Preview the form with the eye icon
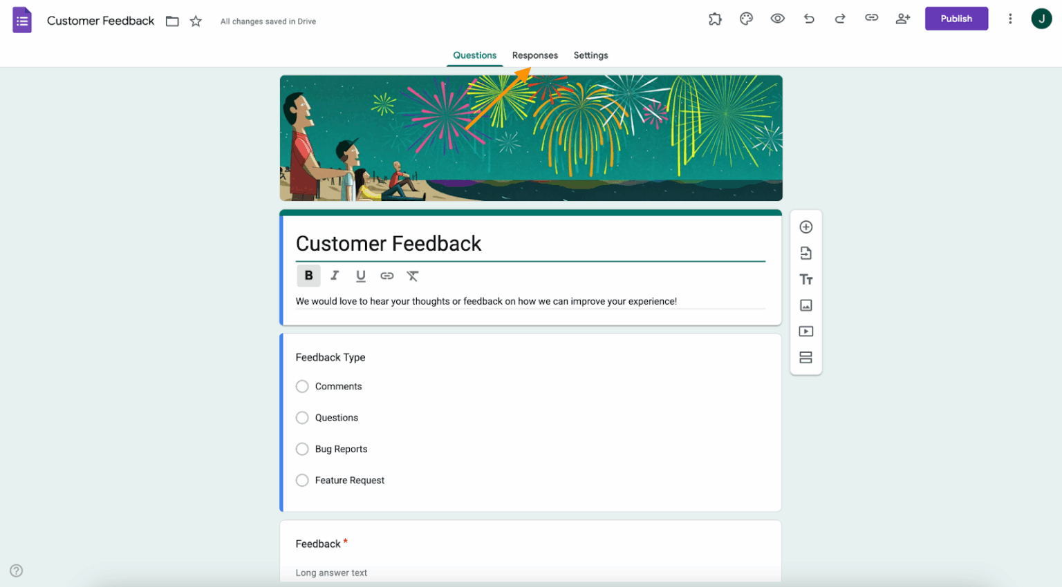This screenshot has height=587, width=1062. coord(777,19)
